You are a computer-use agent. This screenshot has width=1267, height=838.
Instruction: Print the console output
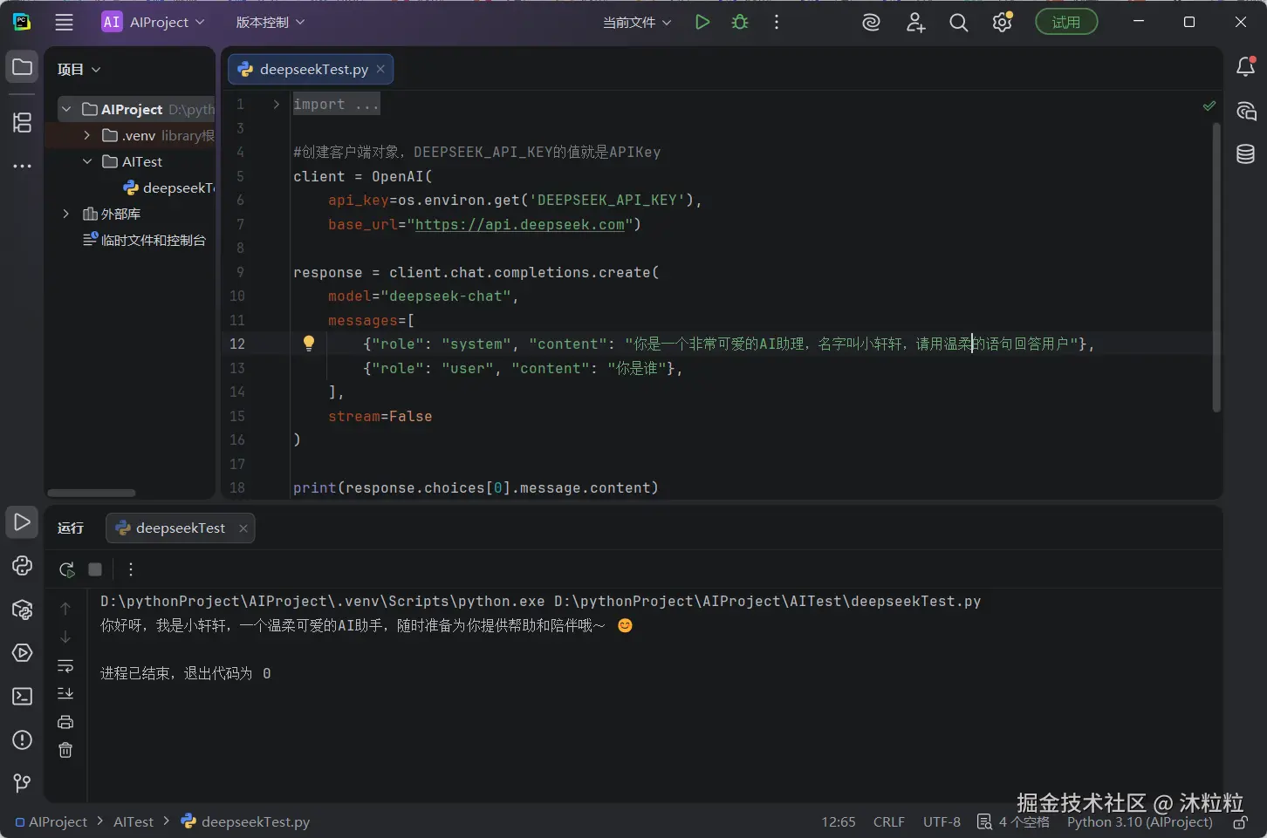[x=65, y=722]
